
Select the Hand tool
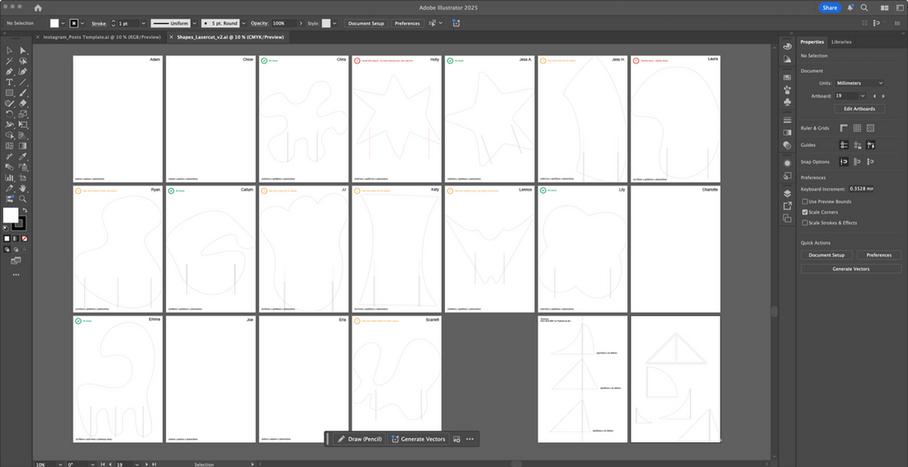[x=23, y=188]
